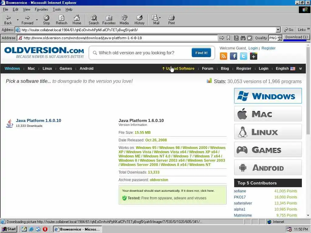This screenshot has height=233, width=311.
Task: Open browsing History pane
Action: click(139, 20)
